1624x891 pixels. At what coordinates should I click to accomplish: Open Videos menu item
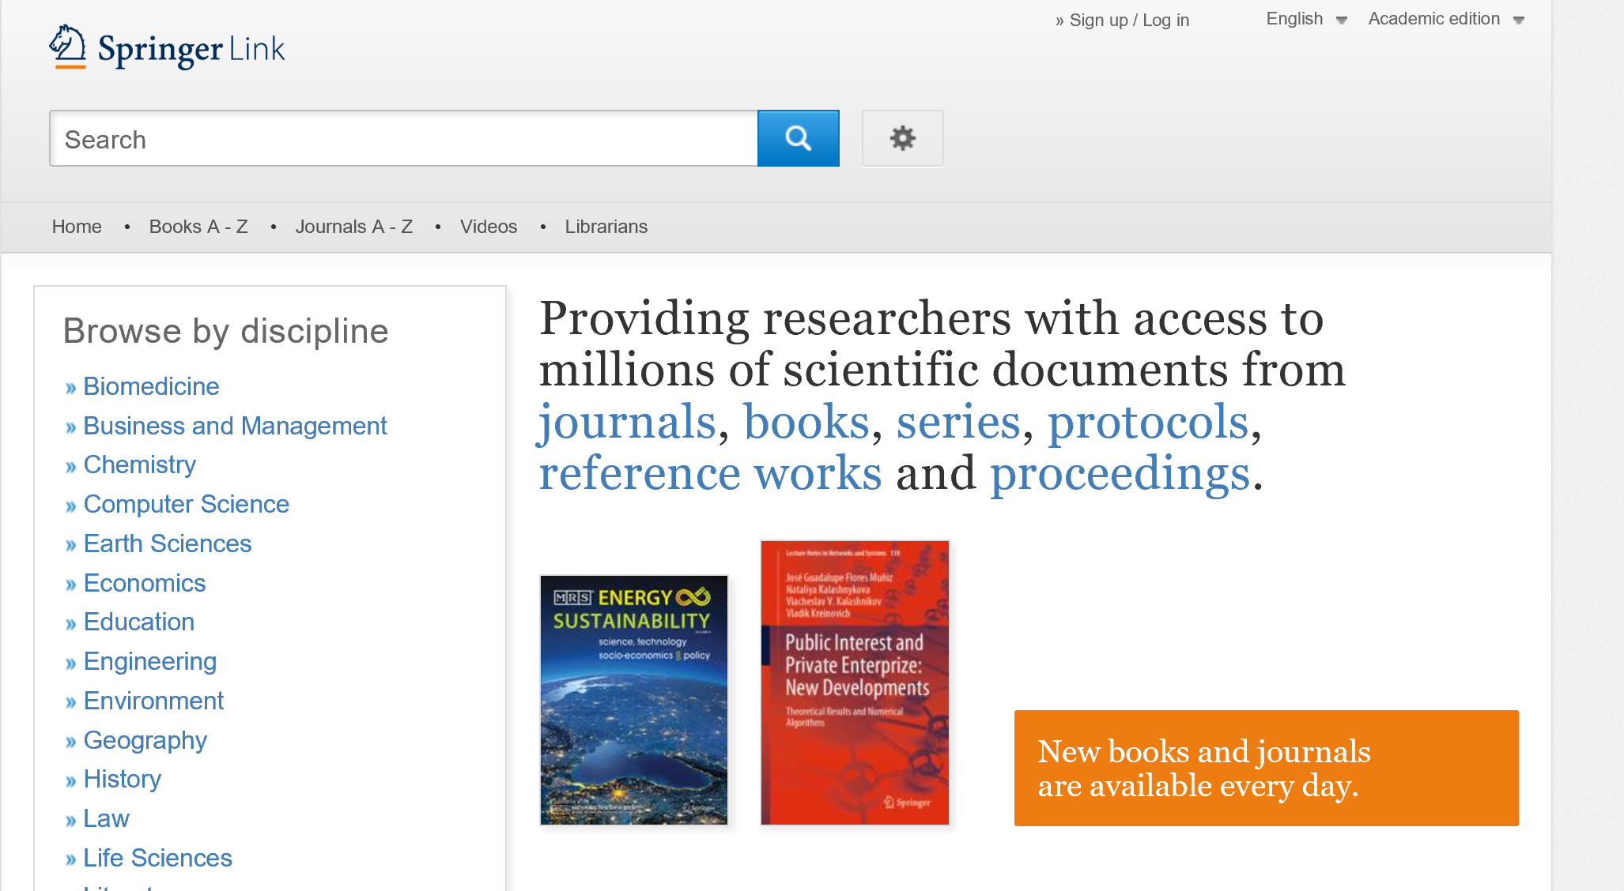coord(489,227)
